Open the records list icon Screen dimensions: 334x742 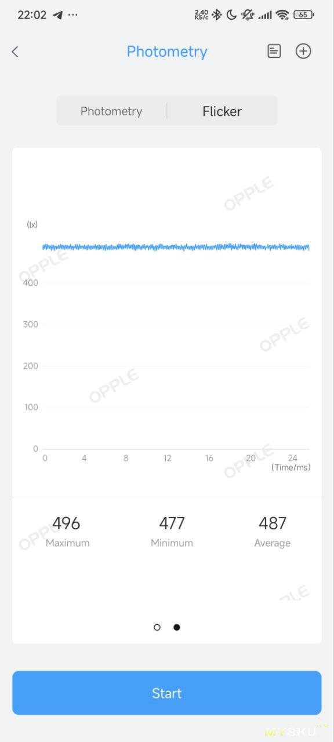coord(274,51)
